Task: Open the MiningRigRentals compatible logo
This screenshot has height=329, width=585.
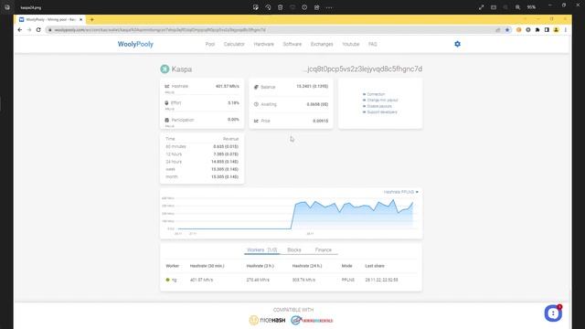Action: [312, 320]
